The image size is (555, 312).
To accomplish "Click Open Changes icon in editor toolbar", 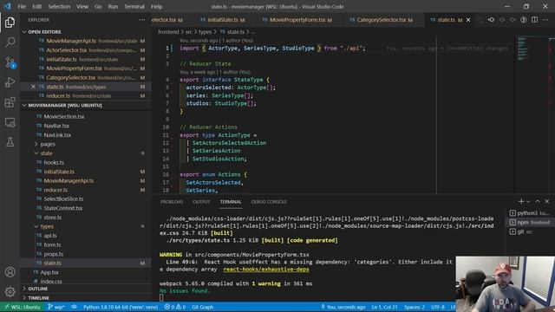I will pos(492,20).
